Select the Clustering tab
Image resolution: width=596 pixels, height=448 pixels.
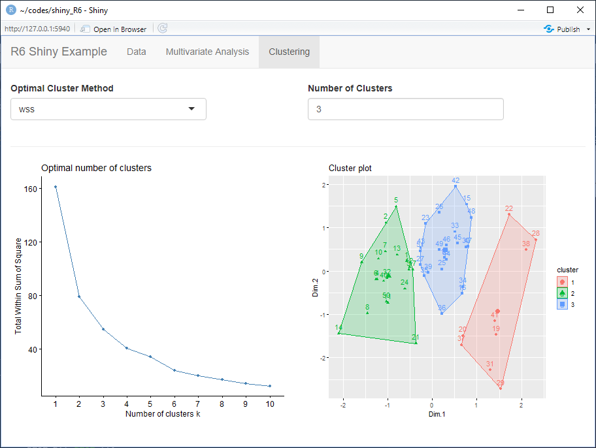289,52
